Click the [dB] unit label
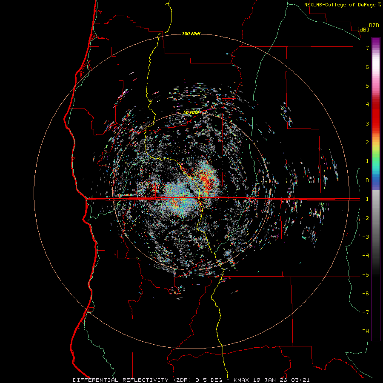This screenshot has width=383, height=383. (x=363, y=29)
